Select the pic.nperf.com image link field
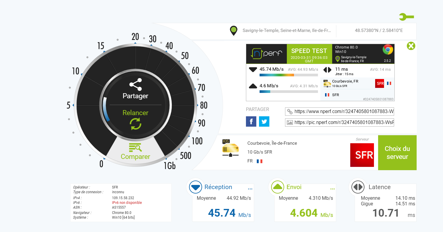This screenshot has height=232, width=443. pos(340,122)
